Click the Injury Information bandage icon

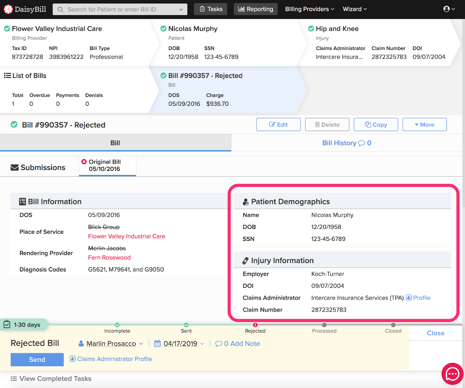pos(246,261)
